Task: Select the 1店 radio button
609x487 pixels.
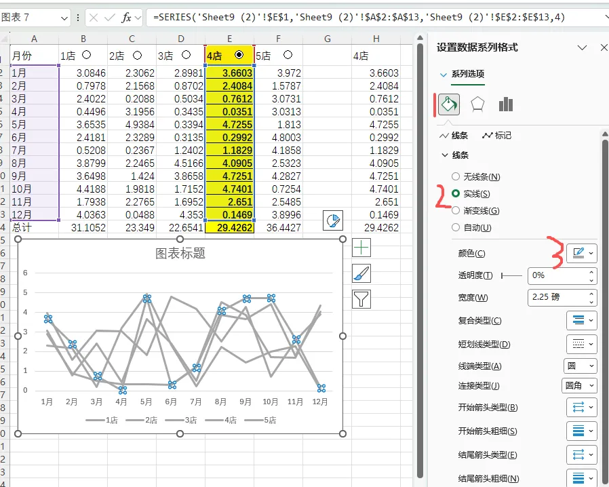Action: point(87,55)
